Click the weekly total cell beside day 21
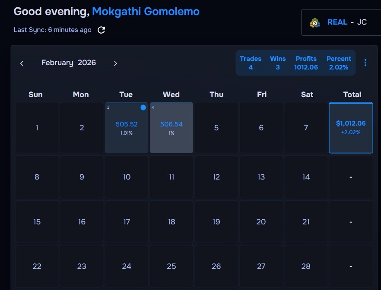 [x=351, y=221]
